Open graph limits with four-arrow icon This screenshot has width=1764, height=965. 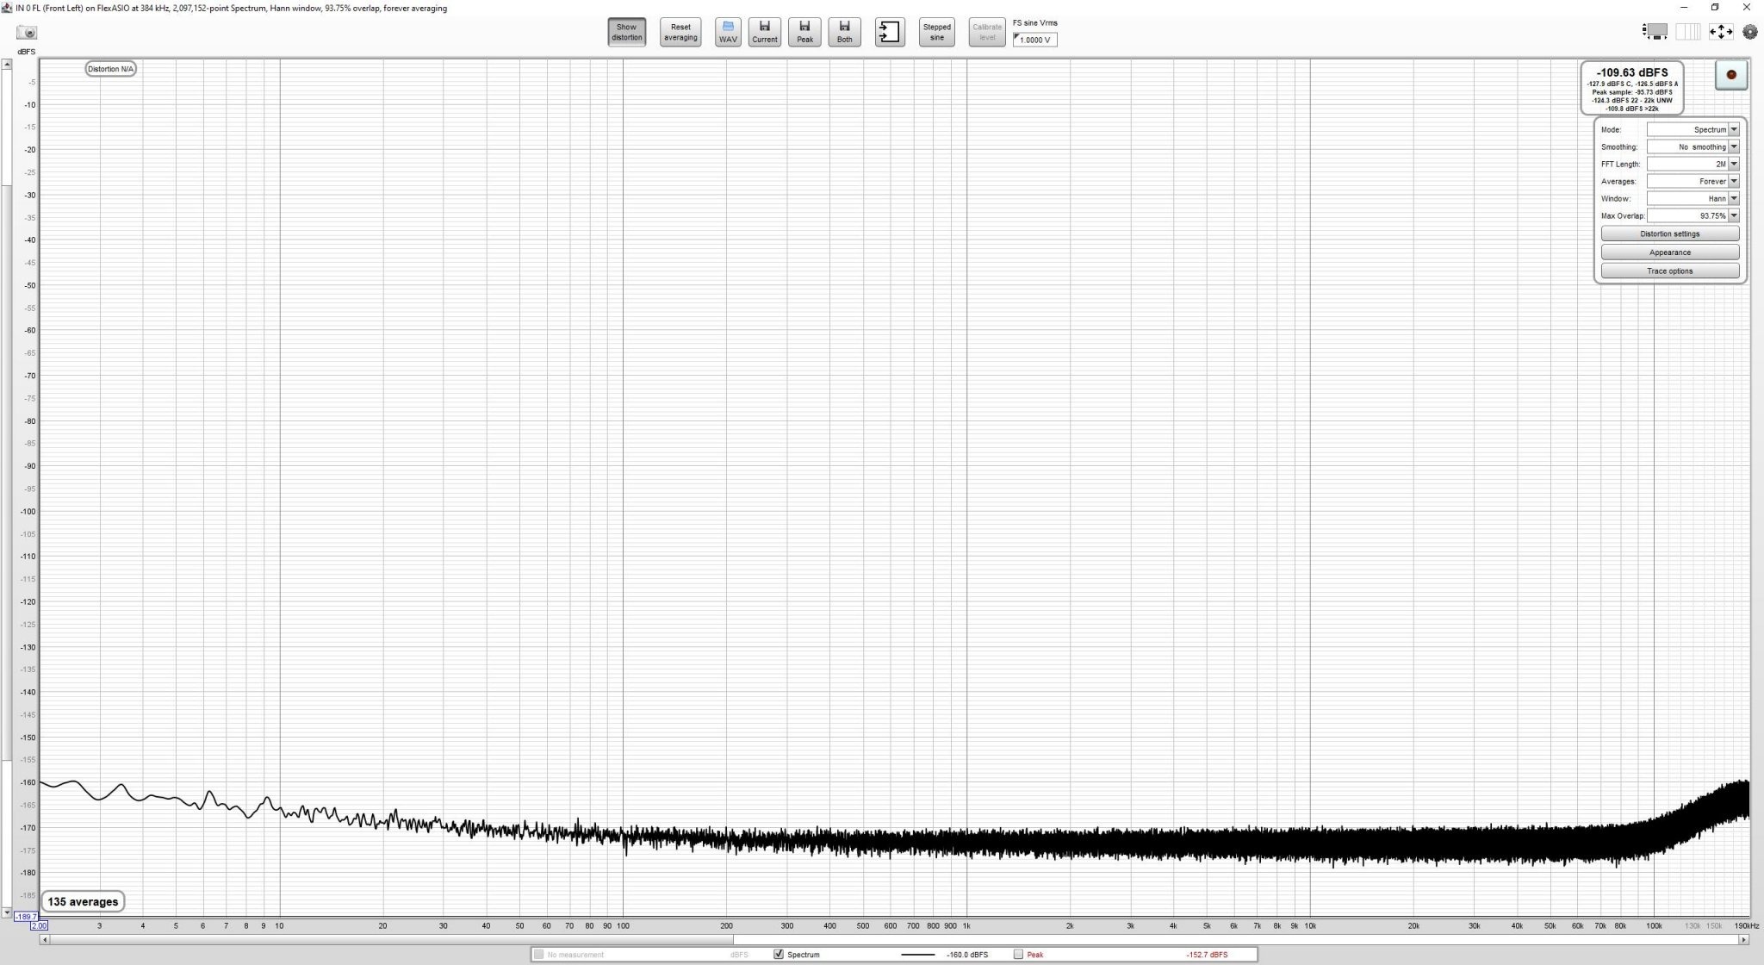(1720, 32)
